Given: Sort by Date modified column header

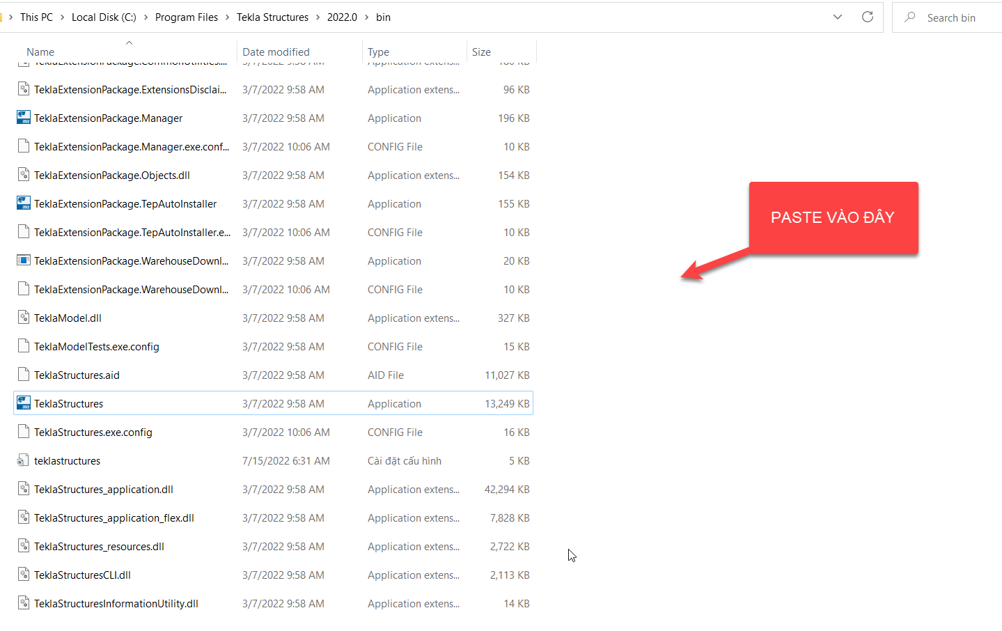Looking at the screenshot, I should pyautogui.click(x=276, y=52).
